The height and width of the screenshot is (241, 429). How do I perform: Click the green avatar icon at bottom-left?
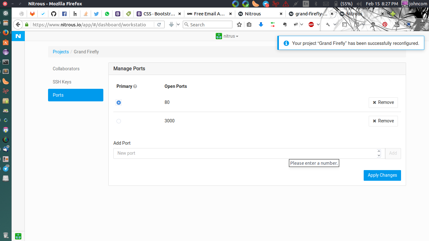(18, 236)
